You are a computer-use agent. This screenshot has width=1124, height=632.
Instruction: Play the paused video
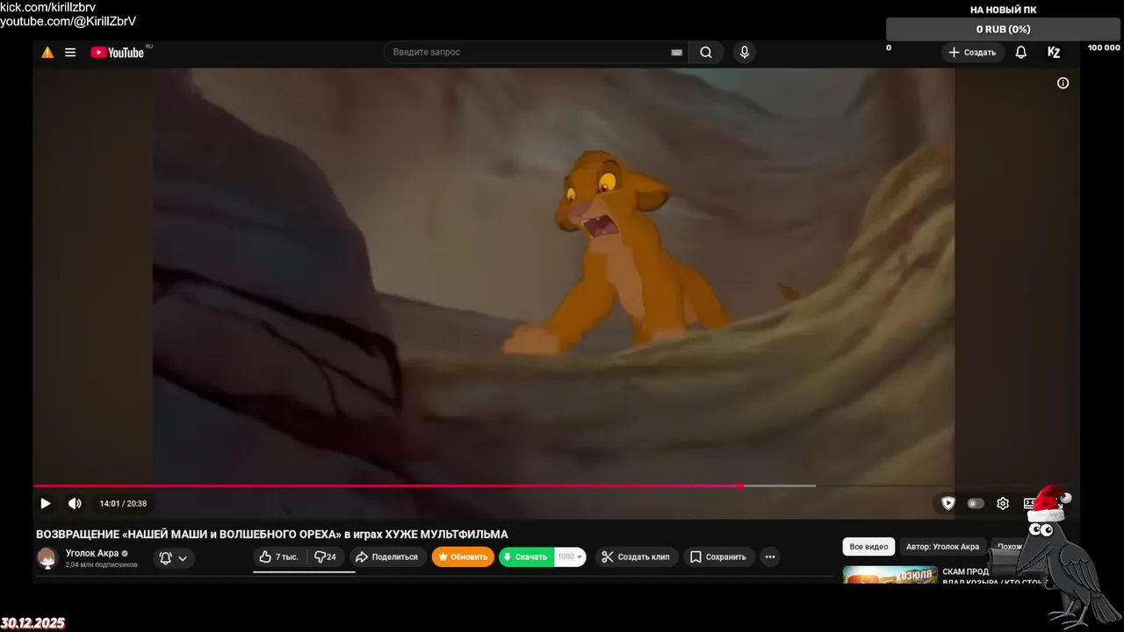(x=46, y=504)
